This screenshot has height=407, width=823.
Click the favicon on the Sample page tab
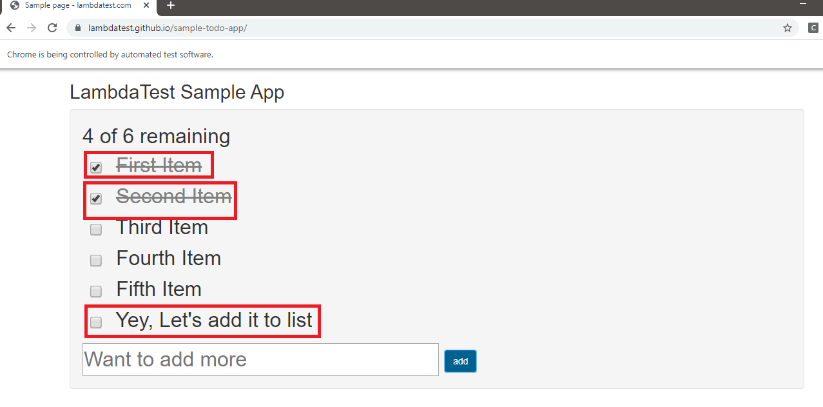14,7
